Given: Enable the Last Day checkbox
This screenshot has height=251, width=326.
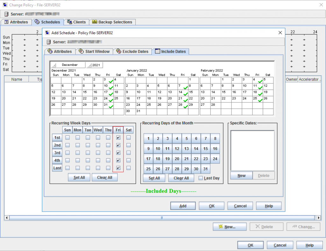Looking at the screenshot, I should (201, 178).
